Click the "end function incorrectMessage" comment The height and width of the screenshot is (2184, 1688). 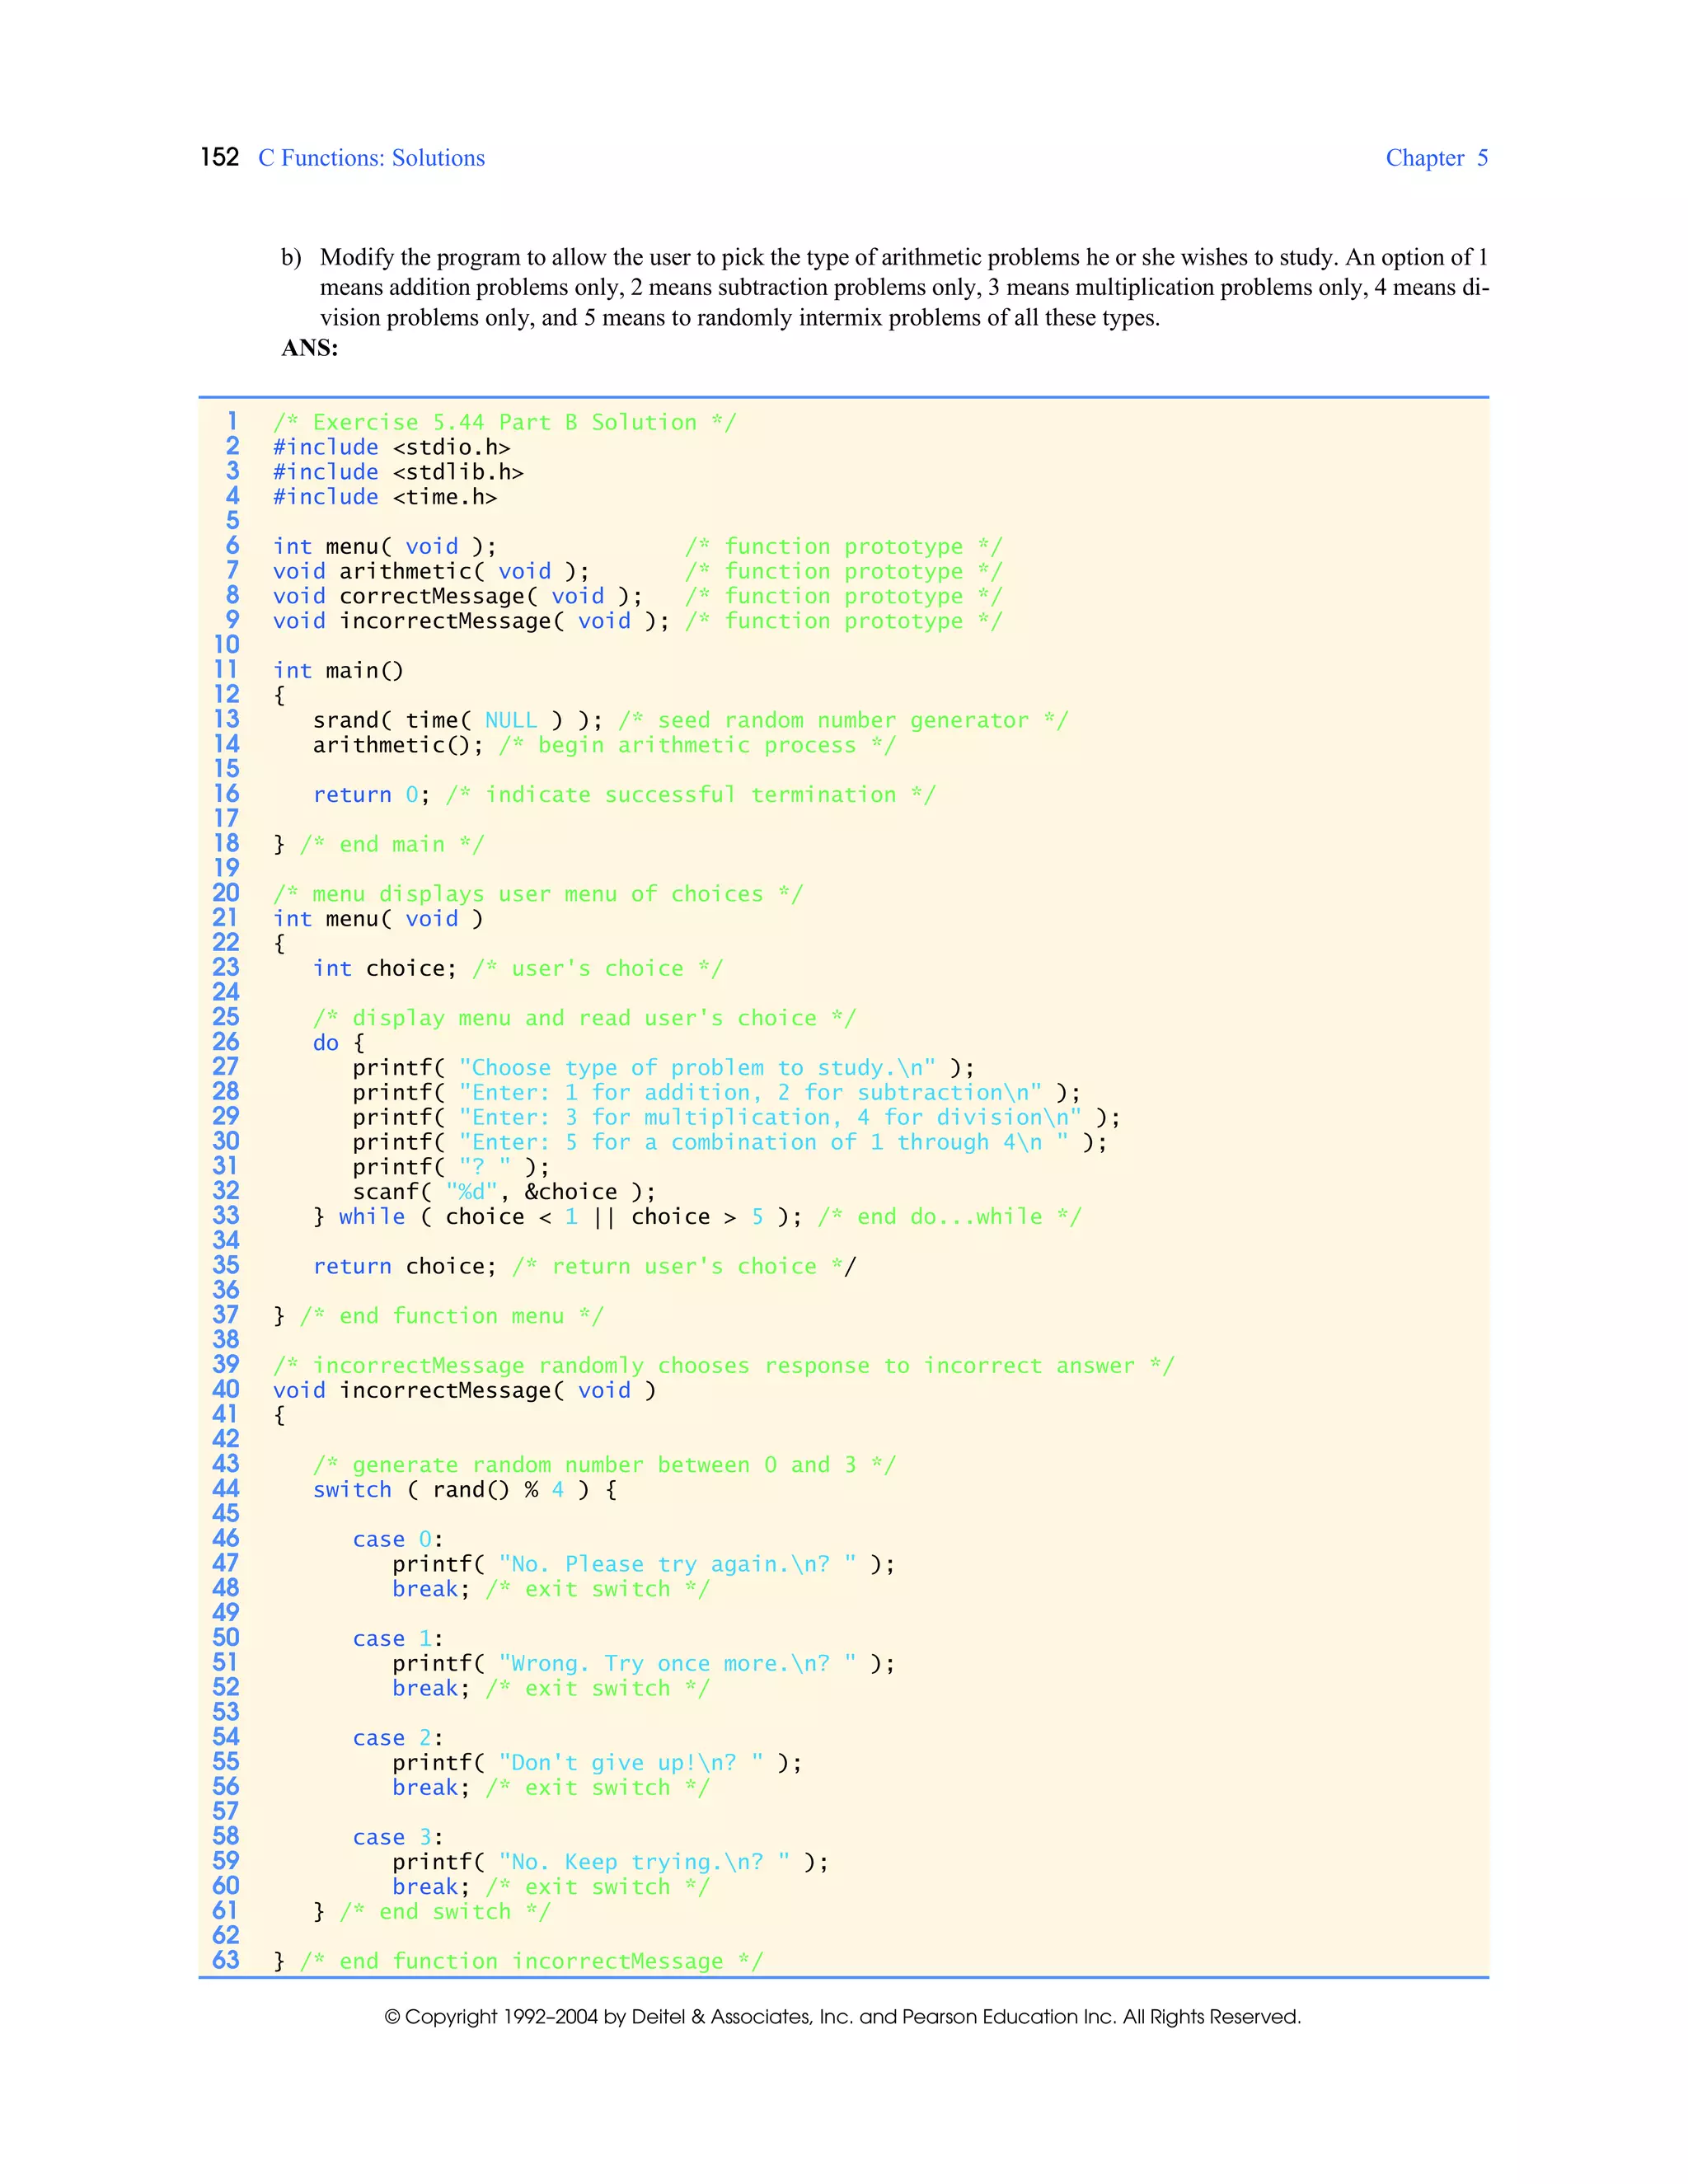pos(530,1960)
